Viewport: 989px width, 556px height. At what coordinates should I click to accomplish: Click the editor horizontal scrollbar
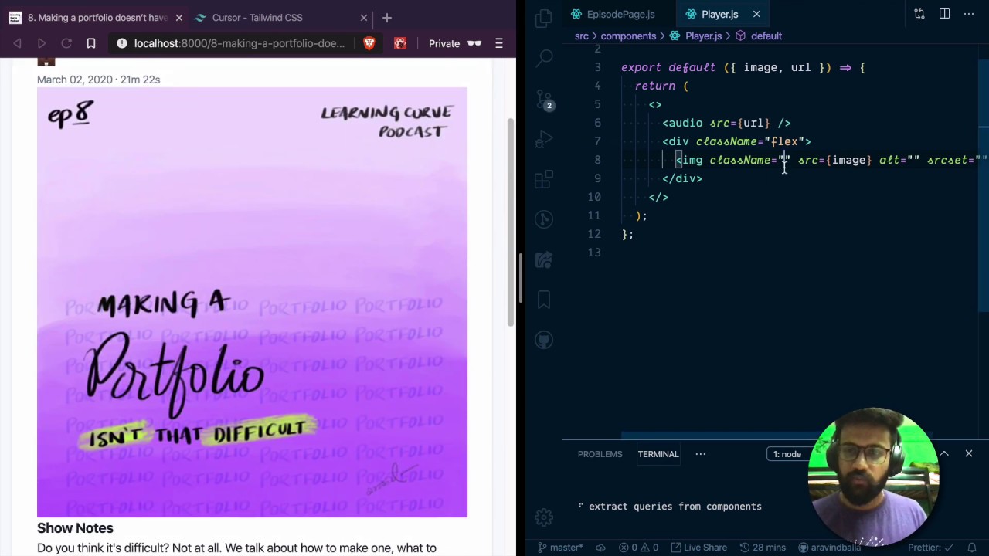click(777, 436)
